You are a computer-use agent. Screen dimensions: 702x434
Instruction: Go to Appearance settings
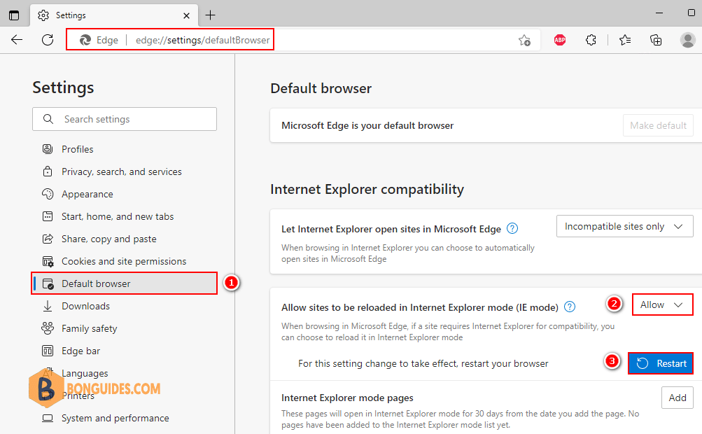coord(125,194)
